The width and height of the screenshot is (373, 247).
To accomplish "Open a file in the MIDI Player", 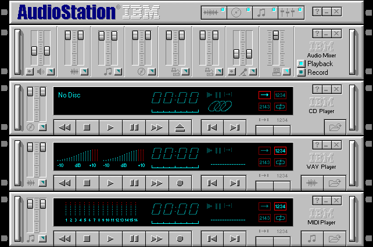I will coord(335,238).
